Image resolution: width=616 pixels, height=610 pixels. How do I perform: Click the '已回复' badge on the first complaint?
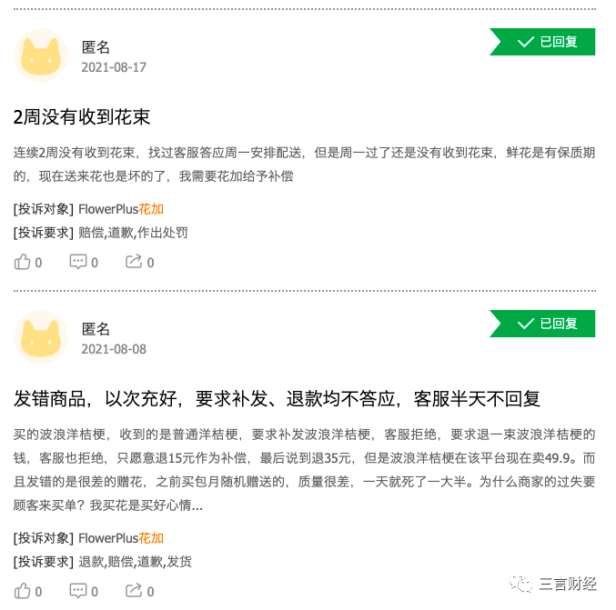click(x=543, y=42)
